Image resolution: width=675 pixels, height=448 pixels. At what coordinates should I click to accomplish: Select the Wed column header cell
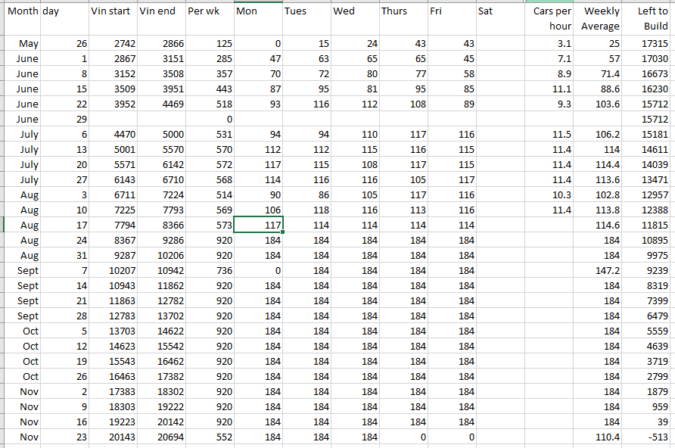click(354, 12)
